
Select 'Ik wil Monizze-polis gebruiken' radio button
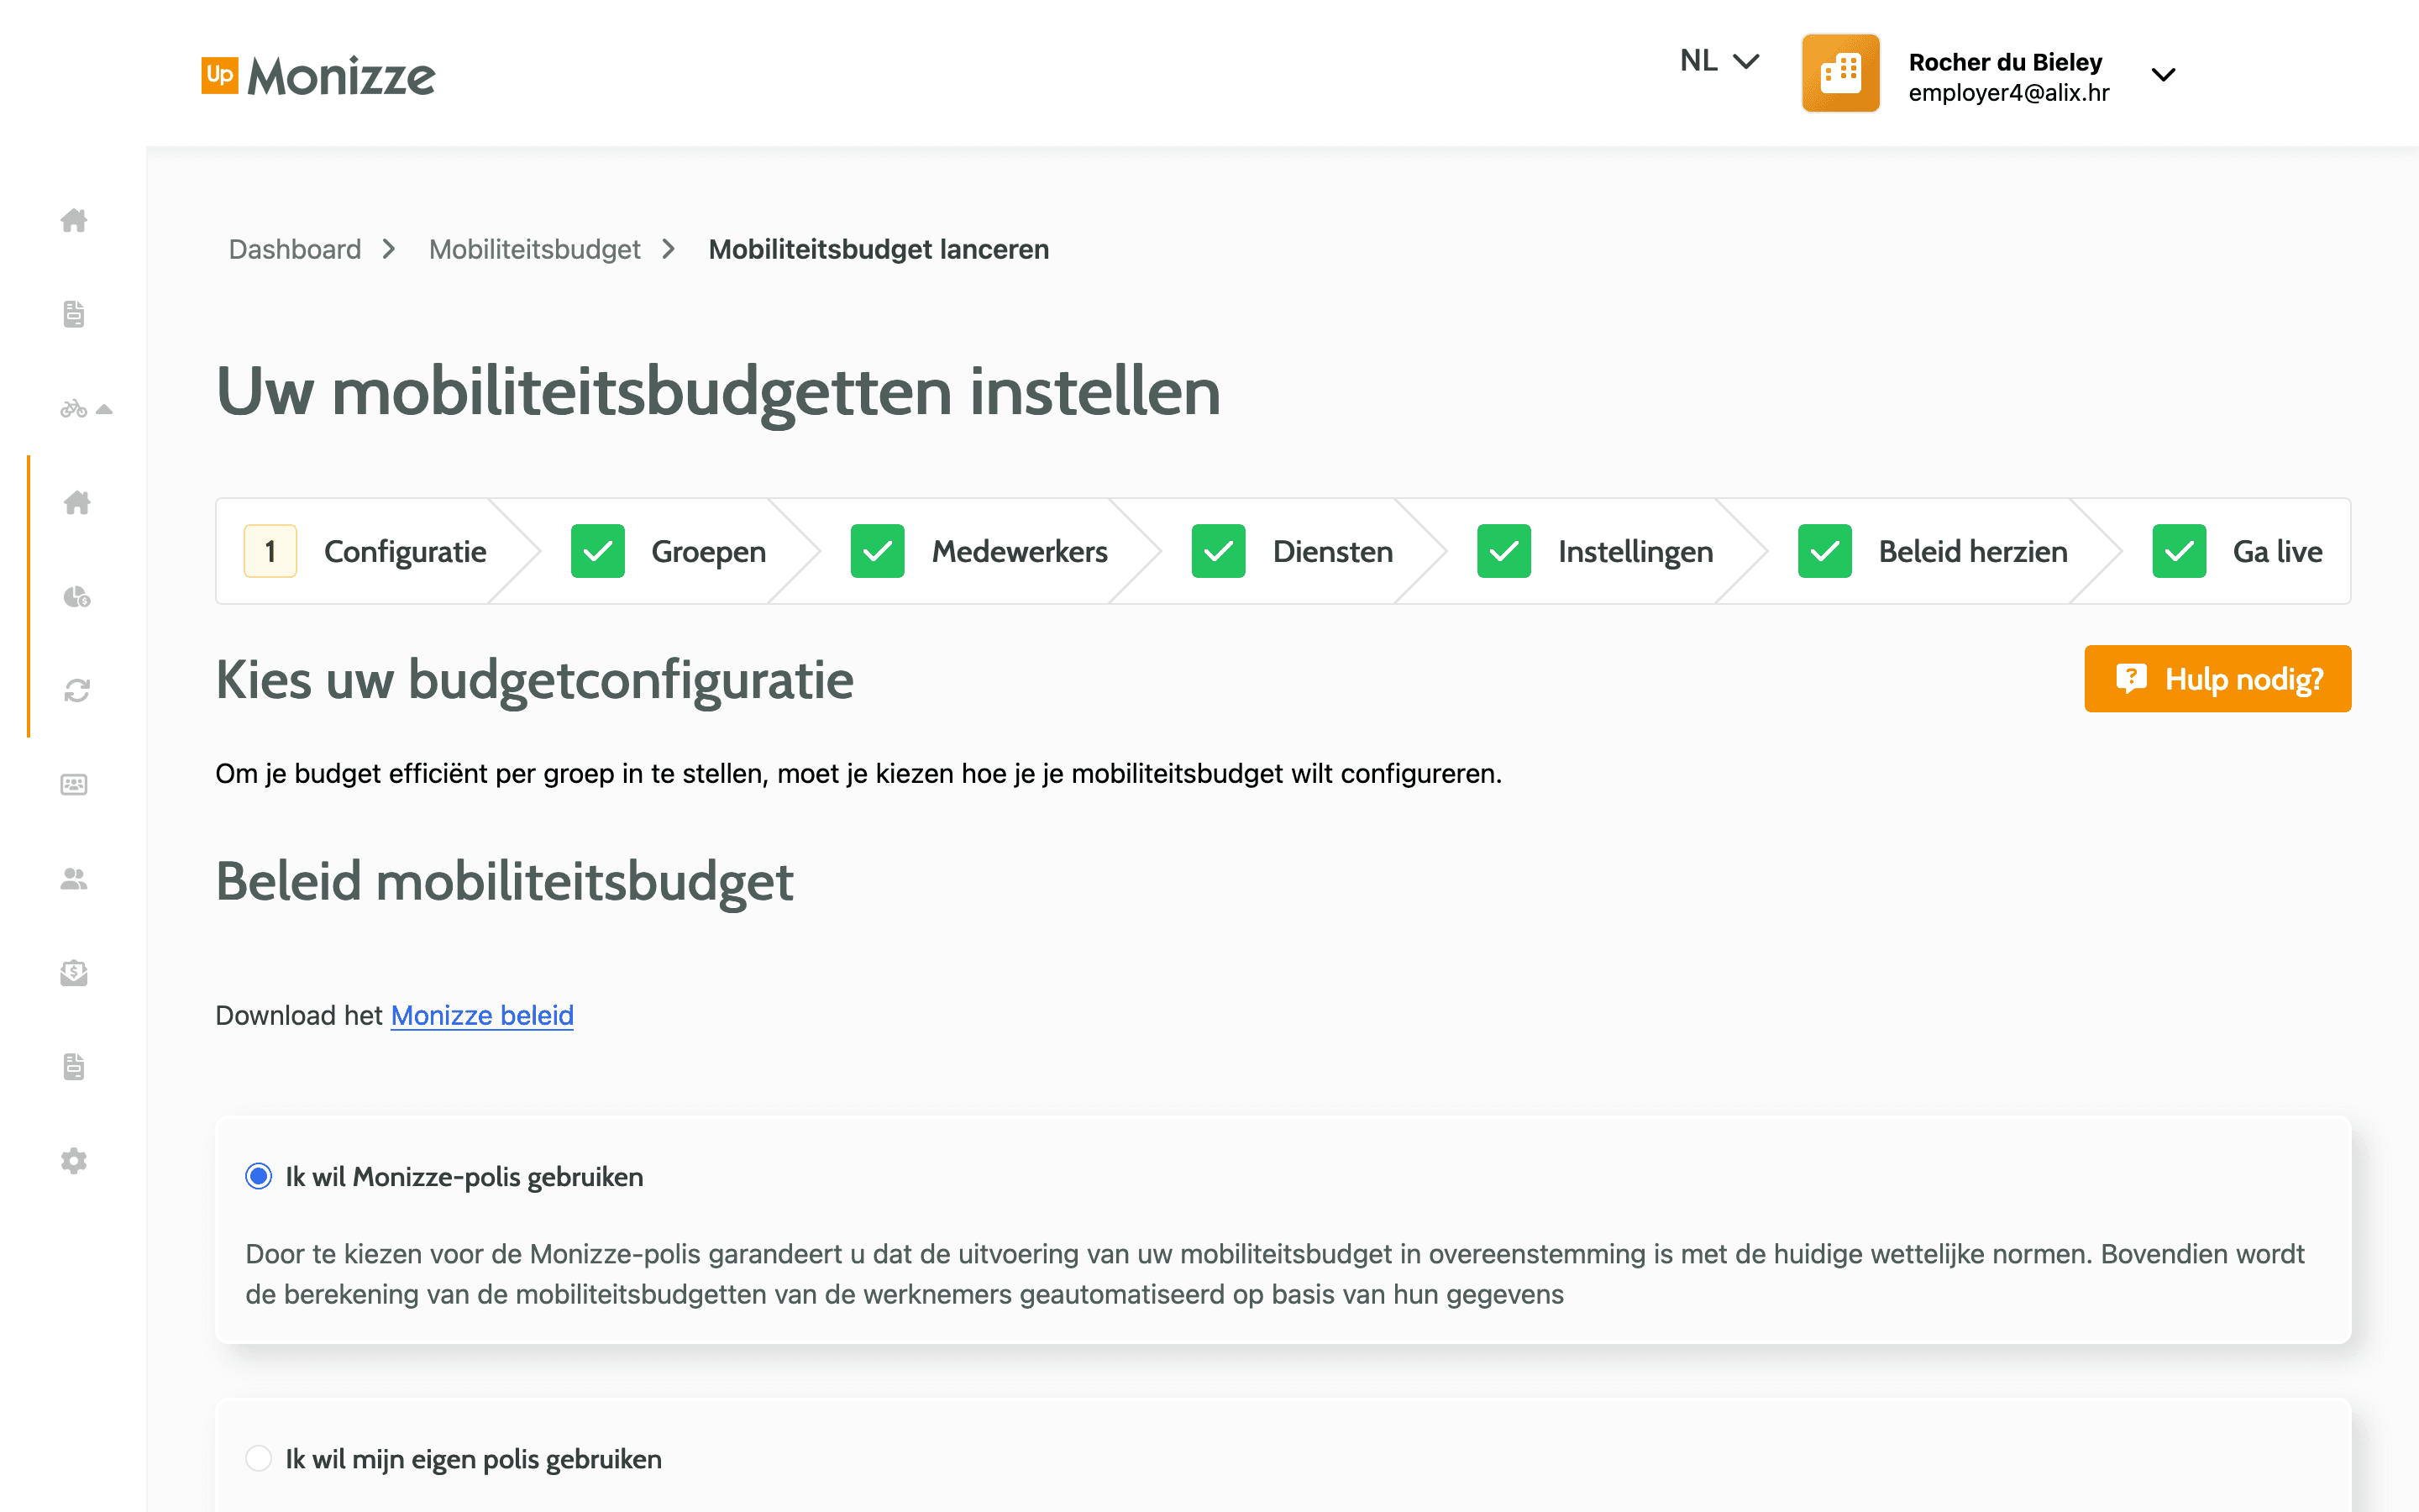pyautogui.click(x=259, y=1176)
